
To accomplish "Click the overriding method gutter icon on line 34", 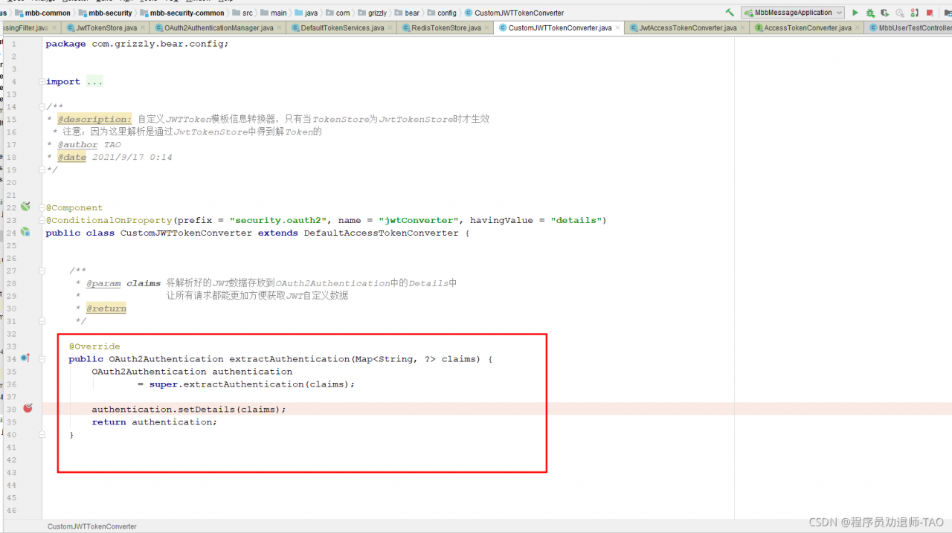I will click(25, 358).
